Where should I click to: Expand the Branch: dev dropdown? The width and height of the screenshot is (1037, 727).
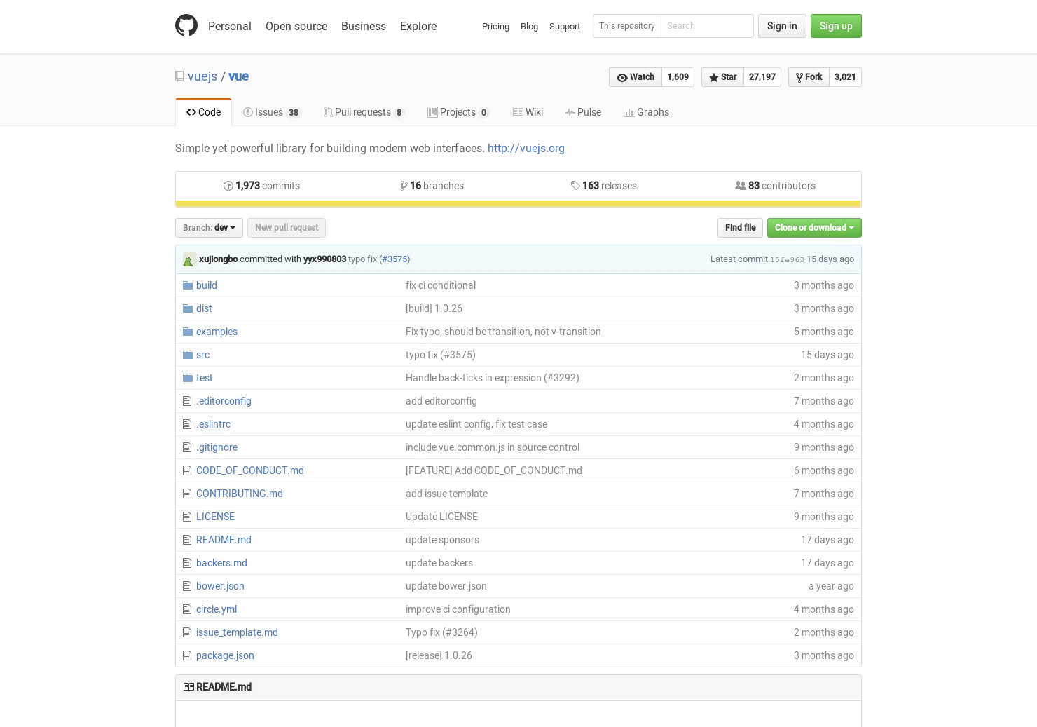209,227
